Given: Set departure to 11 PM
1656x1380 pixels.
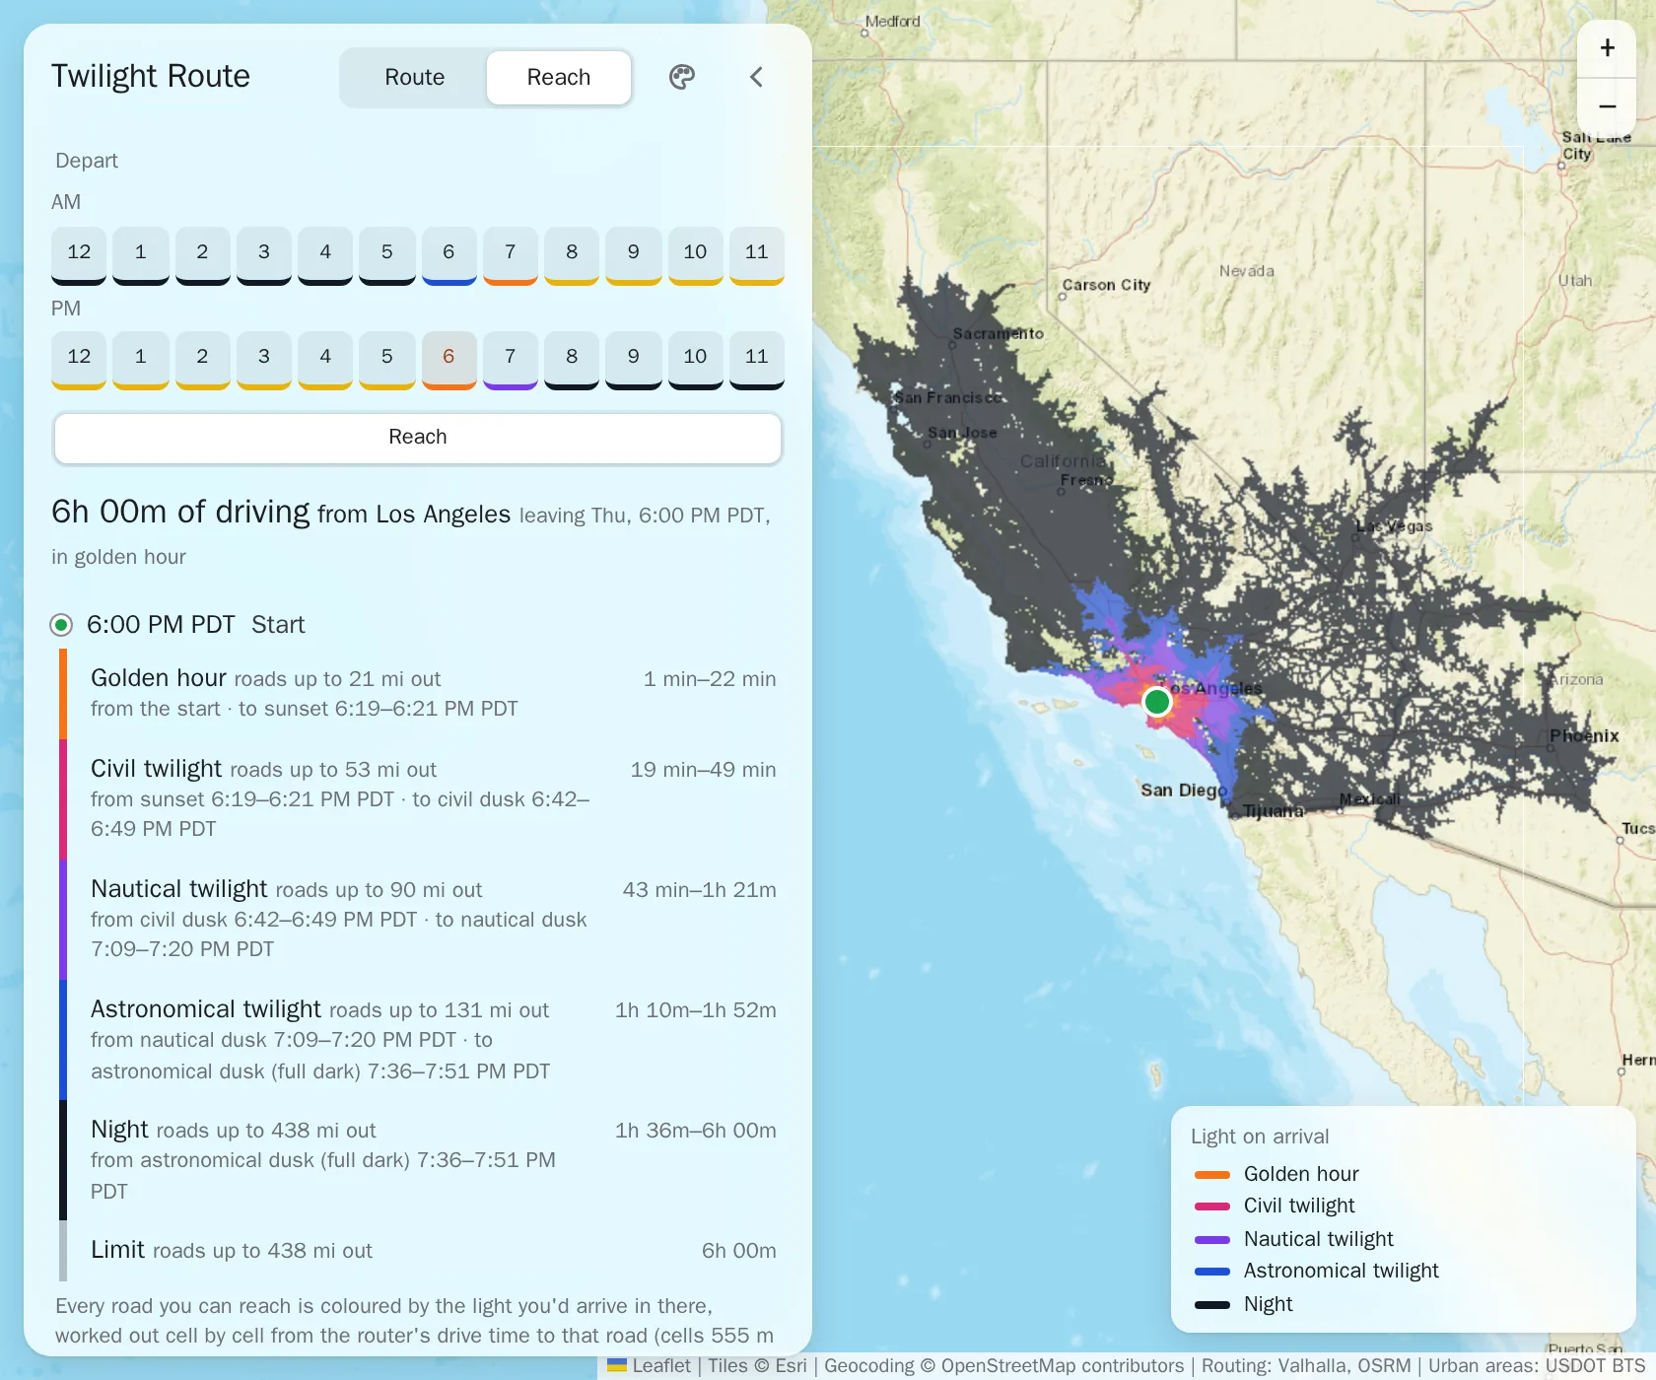Looking at the screenshot, I should pos(757,360).
